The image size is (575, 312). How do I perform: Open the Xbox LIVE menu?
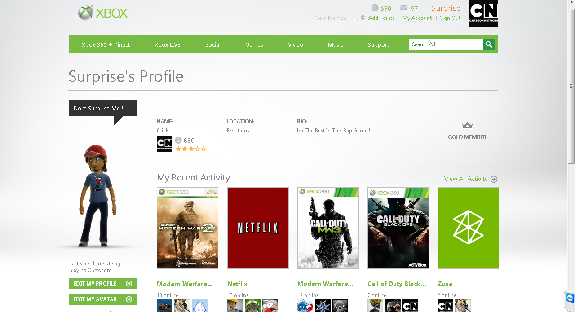(167, 44)
